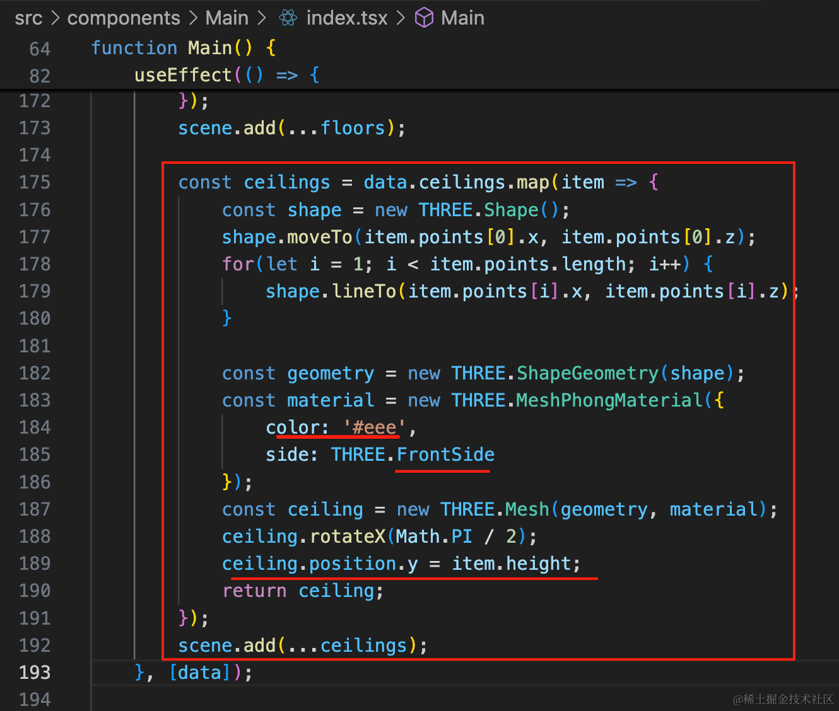The height and width of the screenshot is (711, 839).
Task: Click 'Math.PI' on line 188
Action: 434,536
